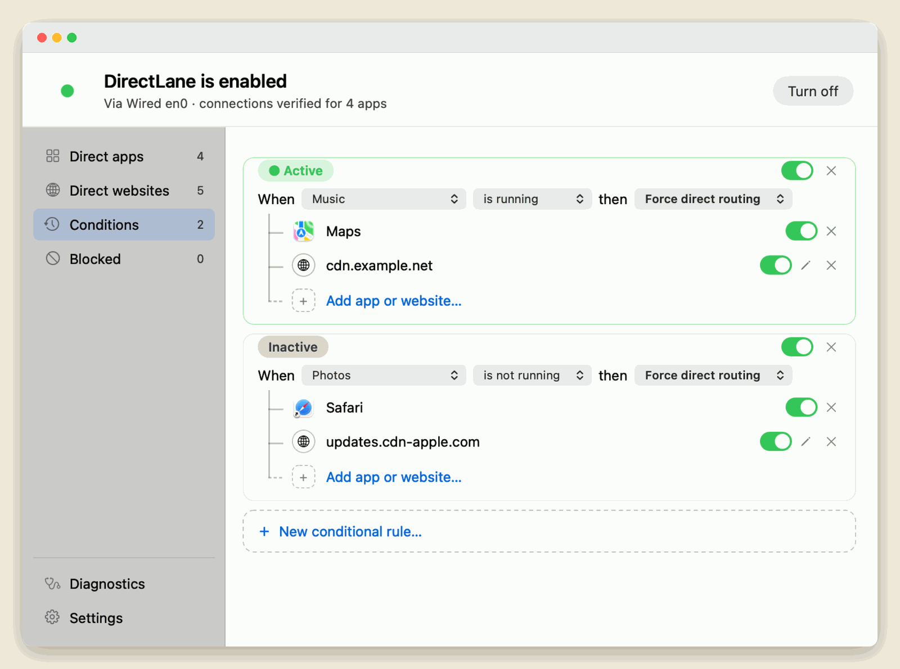Open the Blocked section
The height and width of the screenshot is (669, 900).
(x=124, y=259)
